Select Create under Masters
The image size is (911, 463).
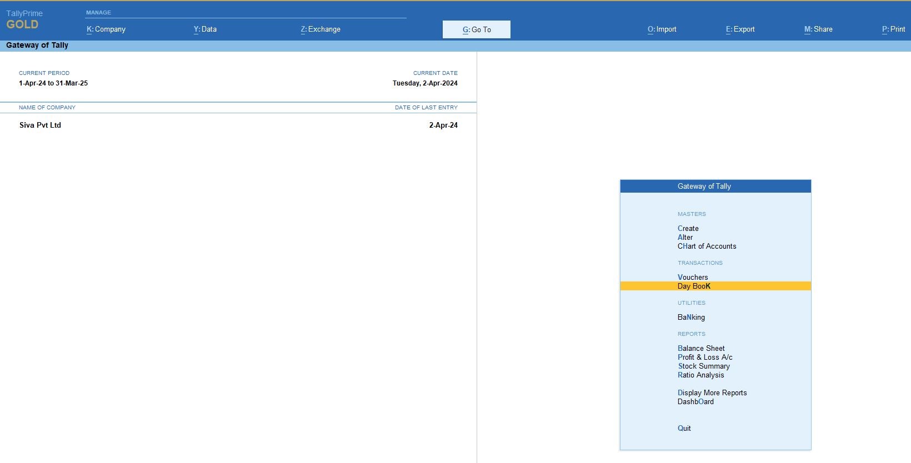click(x=688, y=228)
